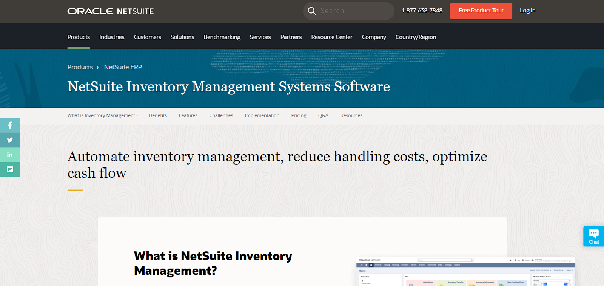
Task: Click the Automate inventory management headline
Action: (x=277, y=165)
